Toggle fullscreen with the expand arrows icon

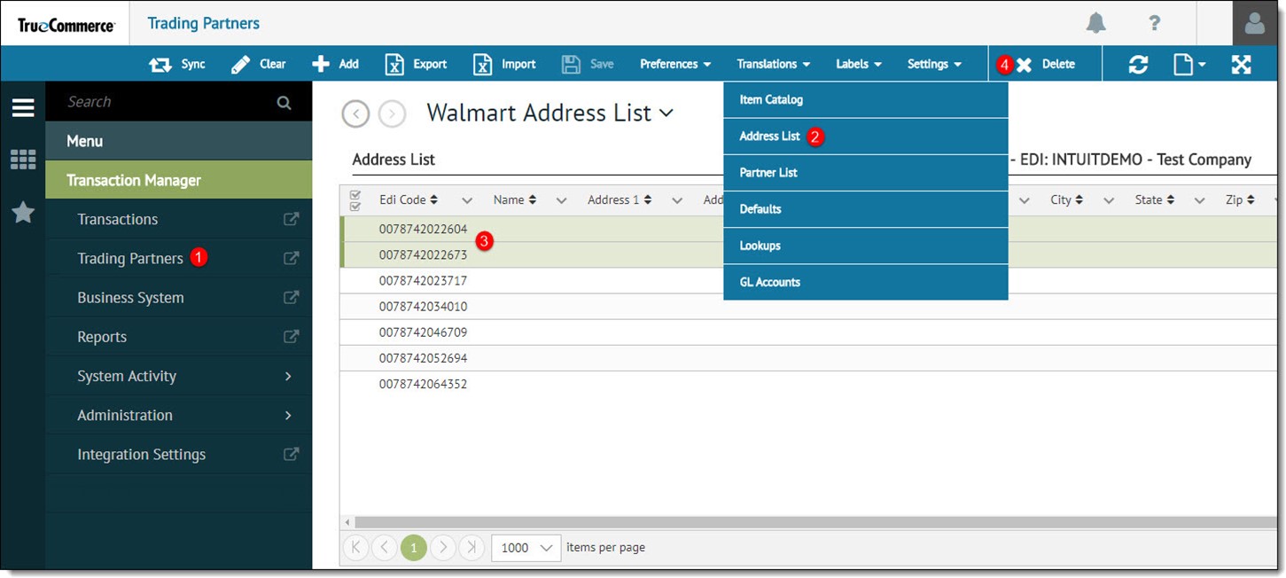[x=1241, y=64]
